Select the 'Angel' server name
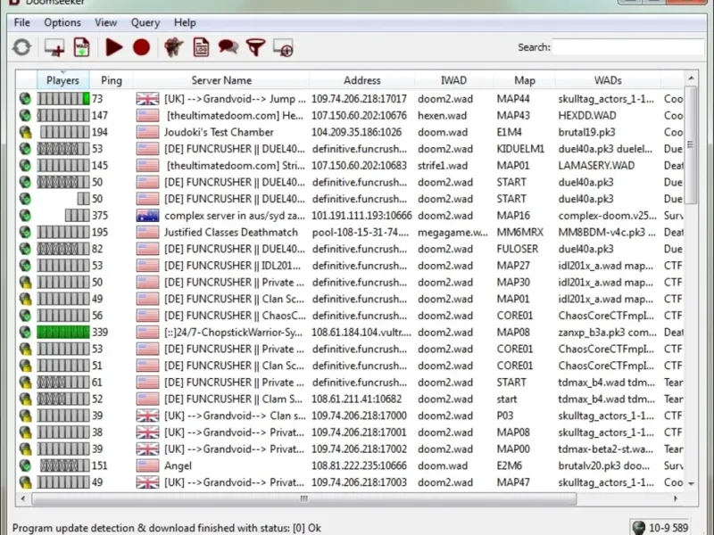Image resolution: width=714 pixels, height=535 pixels. coord(178,465)
